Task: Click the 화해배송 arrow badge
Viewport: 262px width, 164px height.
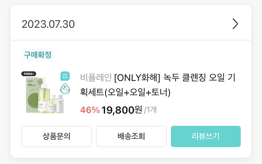Action: click(29, 74)
